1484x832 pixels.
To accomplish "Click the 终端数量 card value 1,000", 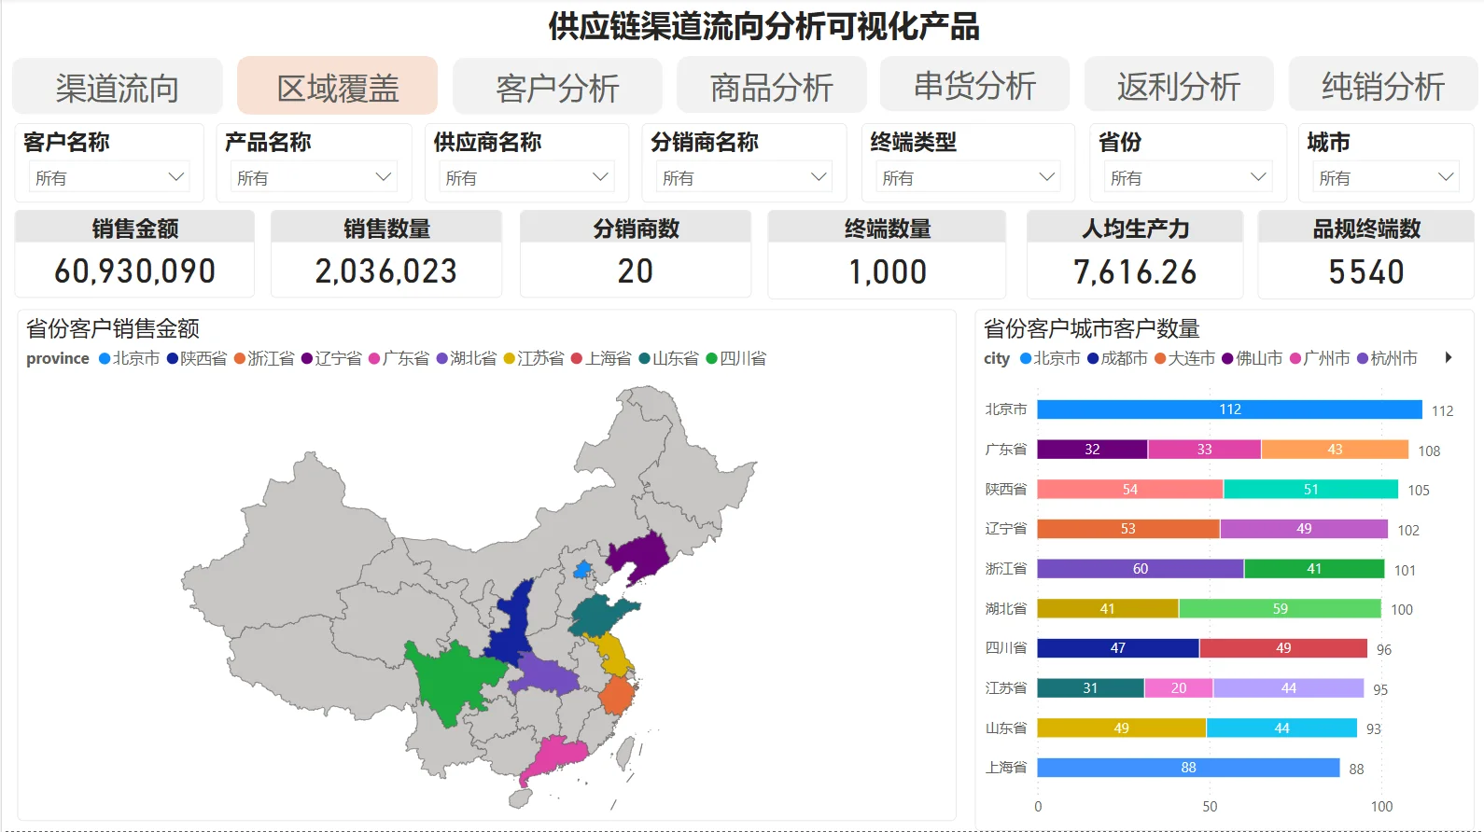I will coord(888,272).
